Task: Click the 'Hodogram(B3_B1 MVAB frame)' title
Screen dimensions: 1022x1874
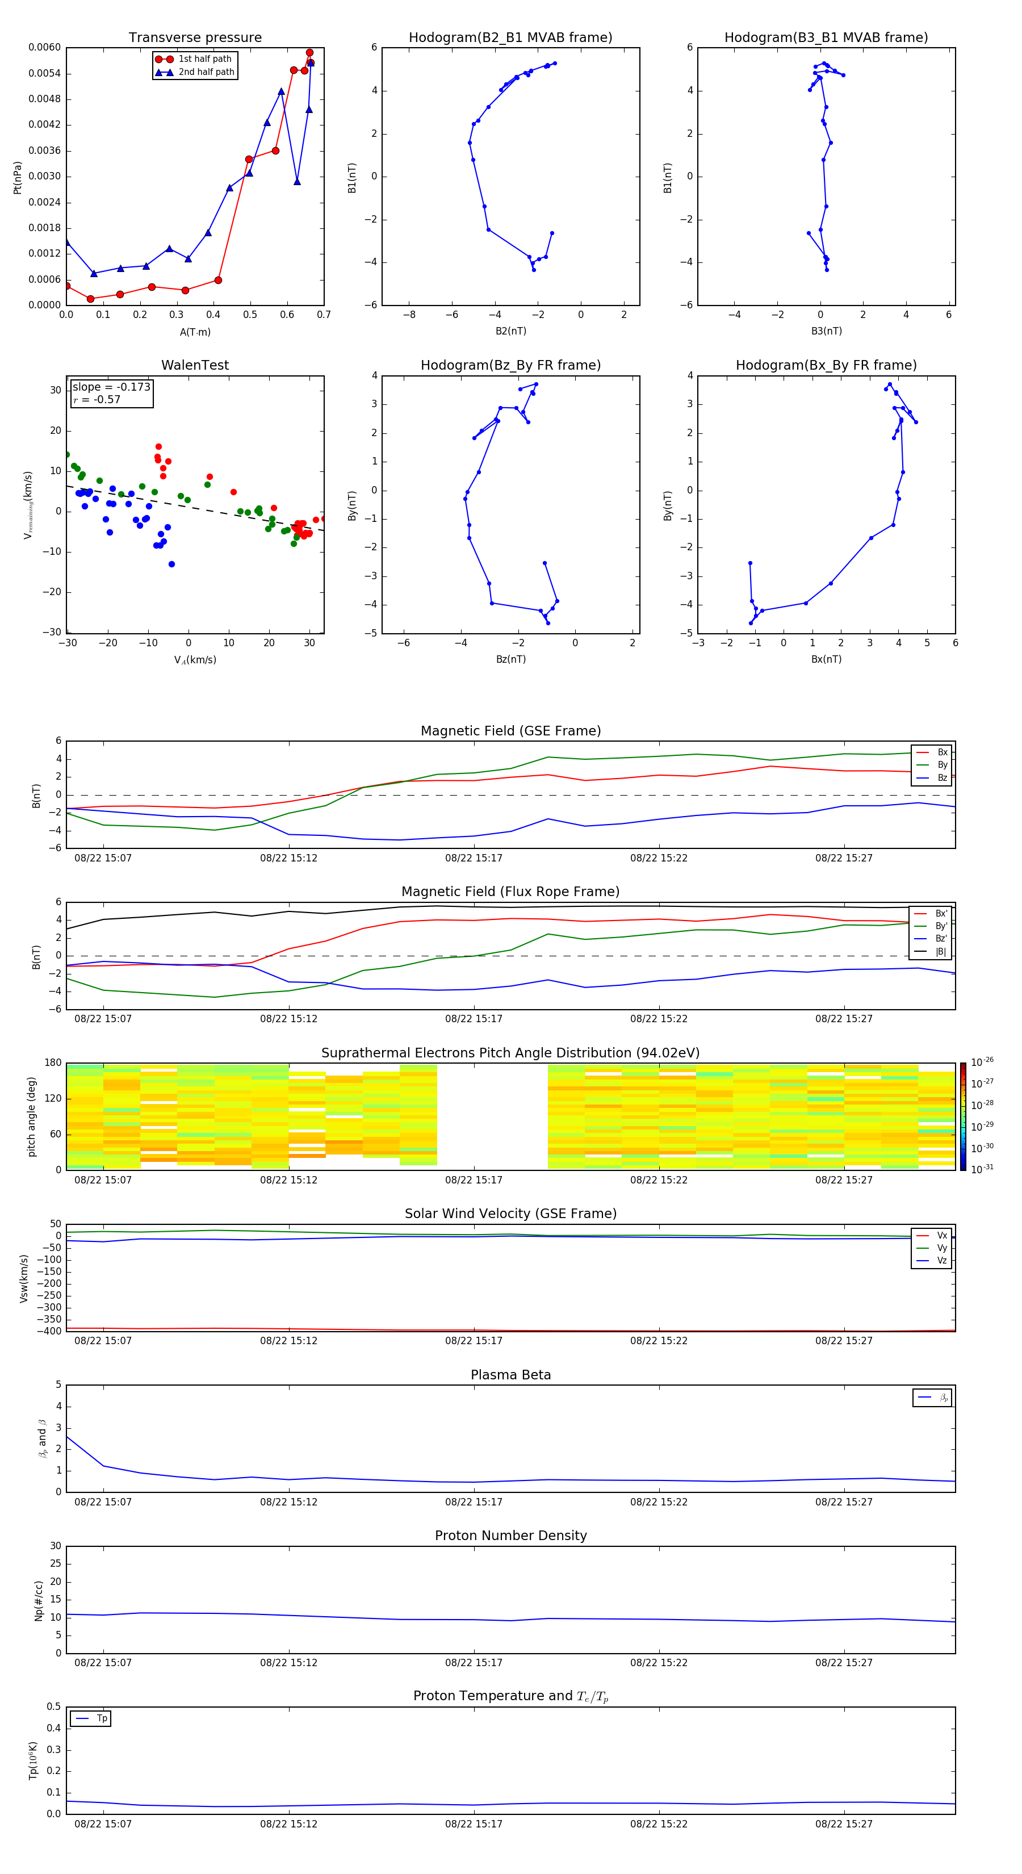Action: click(826, 38)
